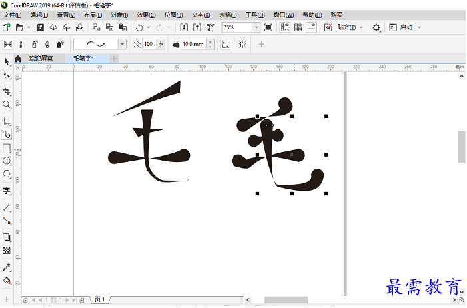Select the Crop tool

click(7, 91)
